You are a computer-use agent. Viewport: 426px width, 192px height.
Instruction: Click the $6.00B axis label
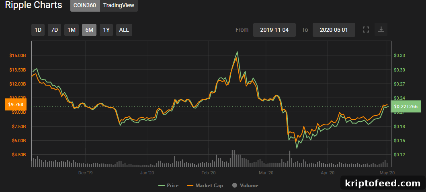pos(19,141)
